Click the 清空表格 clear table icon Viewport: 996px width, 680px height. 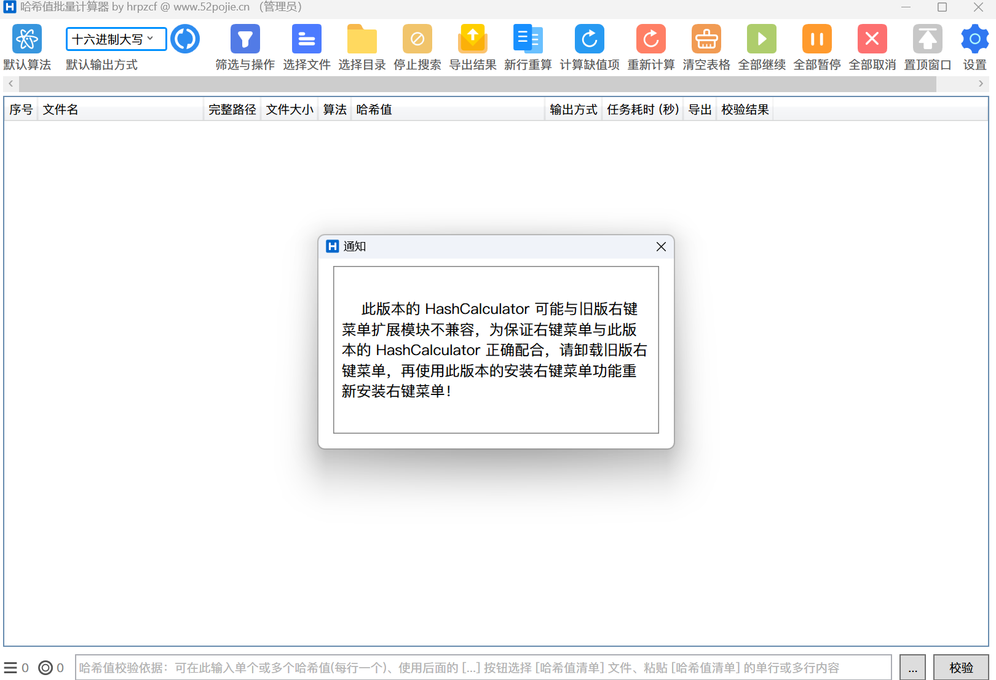pos(706,39)
